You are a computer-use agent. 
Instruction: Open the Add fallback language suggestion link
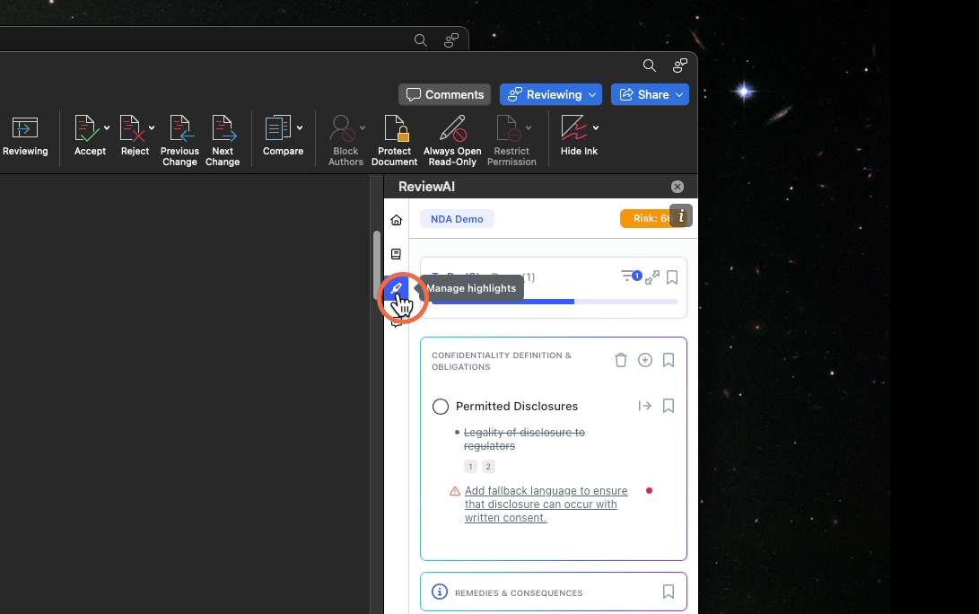(x=546, y=504)
